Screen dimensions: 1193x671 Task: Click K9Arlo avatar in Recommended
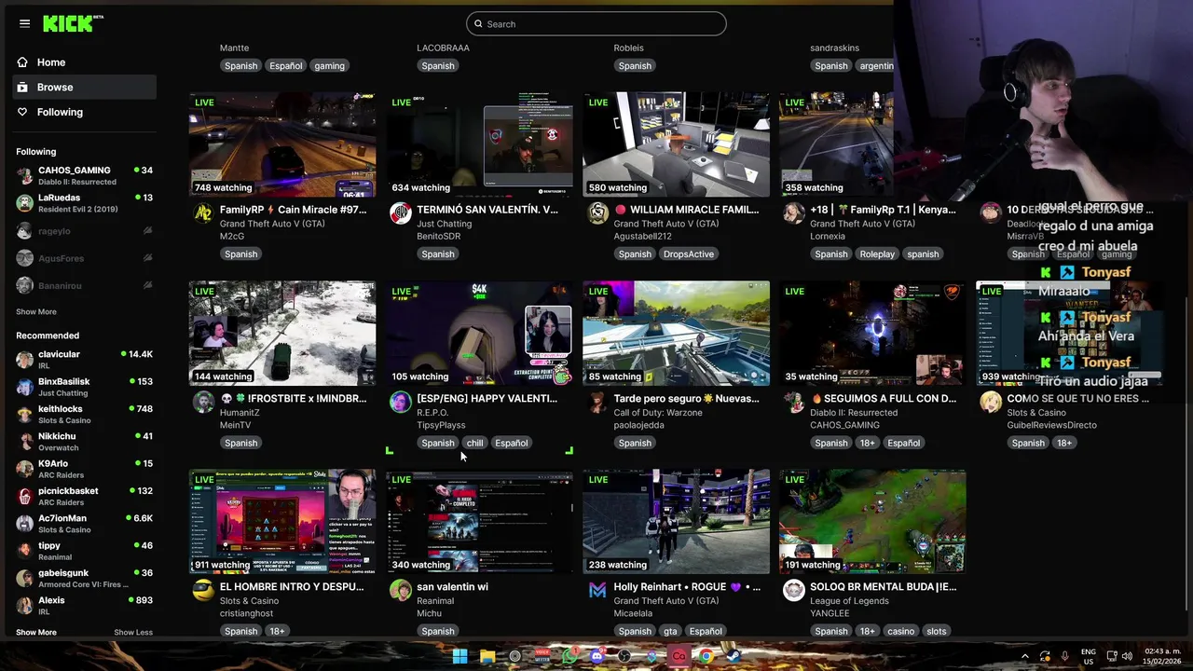(25, 469)
